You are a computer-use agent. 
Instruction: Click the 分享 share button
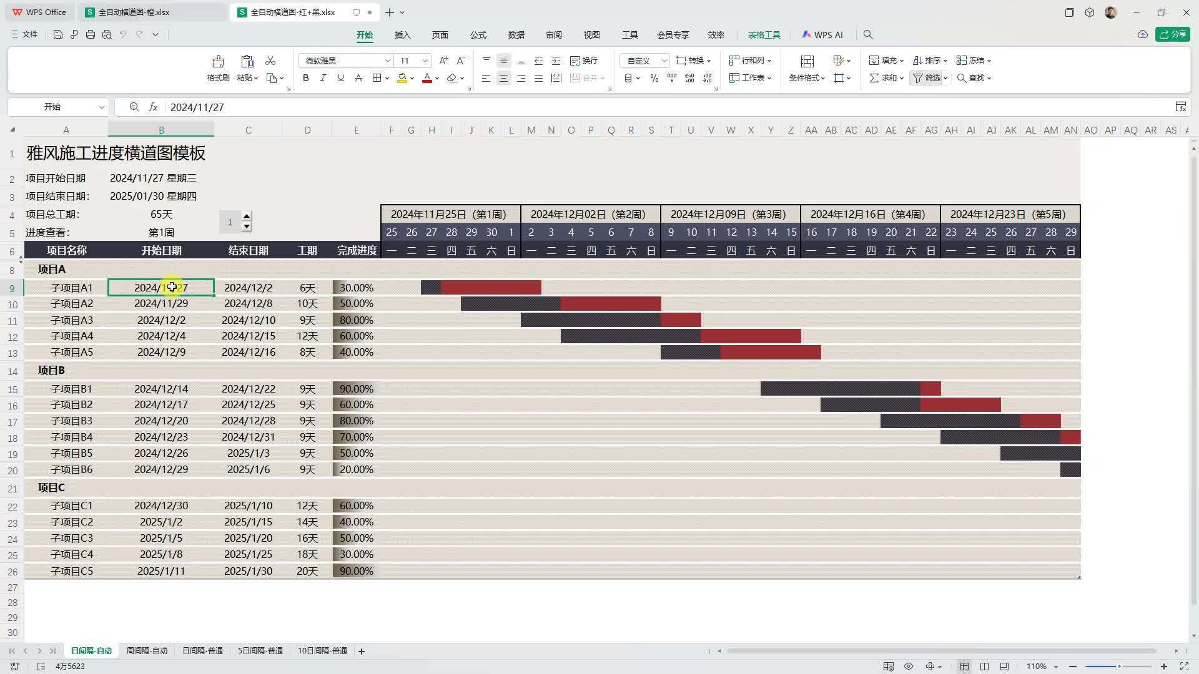[x=1172, y=34]
